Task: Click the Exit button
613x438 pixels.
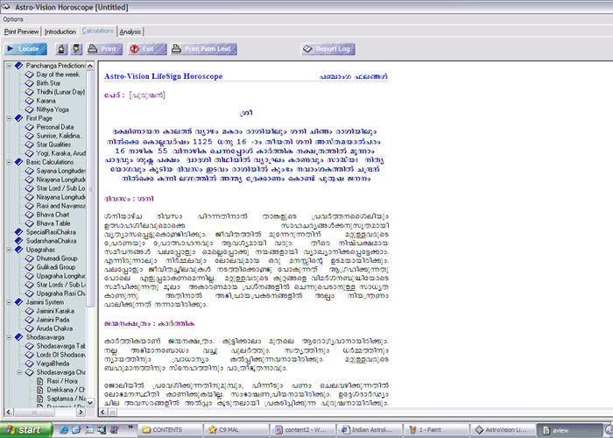Action: tap(147, 49)
